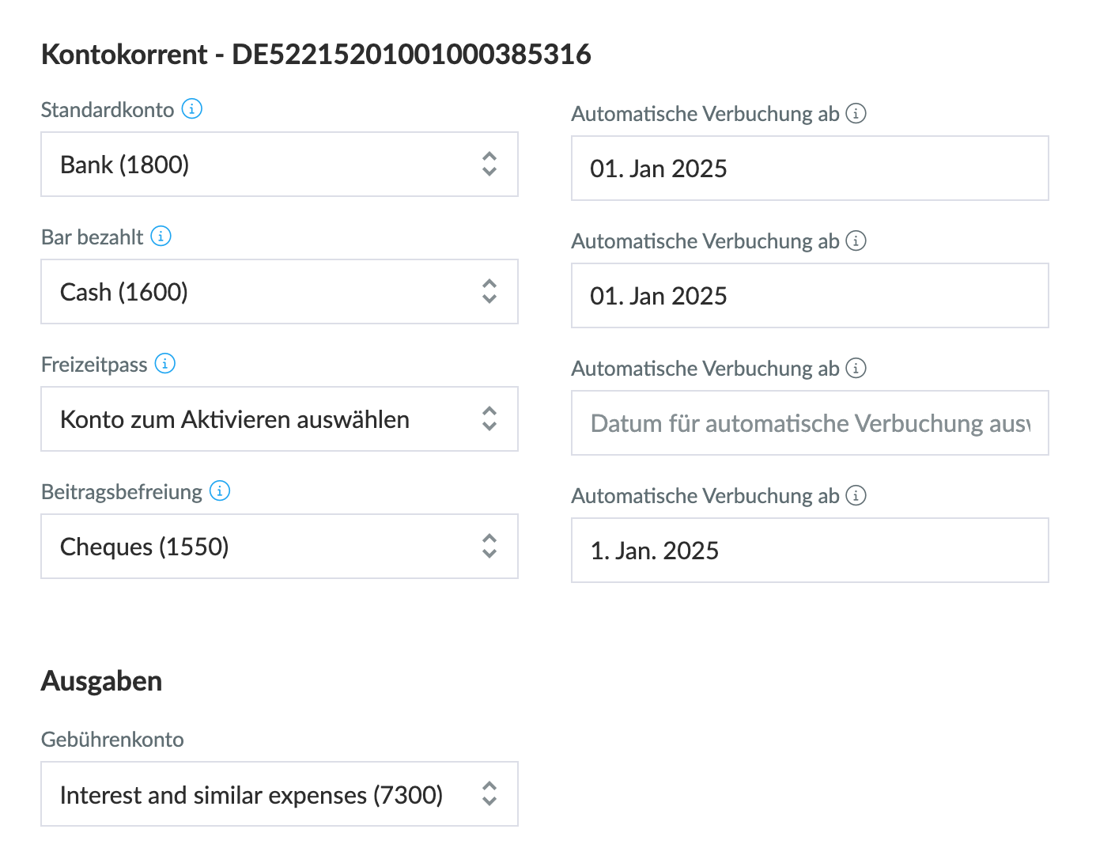
Task: Click the chevron arrows in Gebührenkonto selector
Action: (489, 794)
